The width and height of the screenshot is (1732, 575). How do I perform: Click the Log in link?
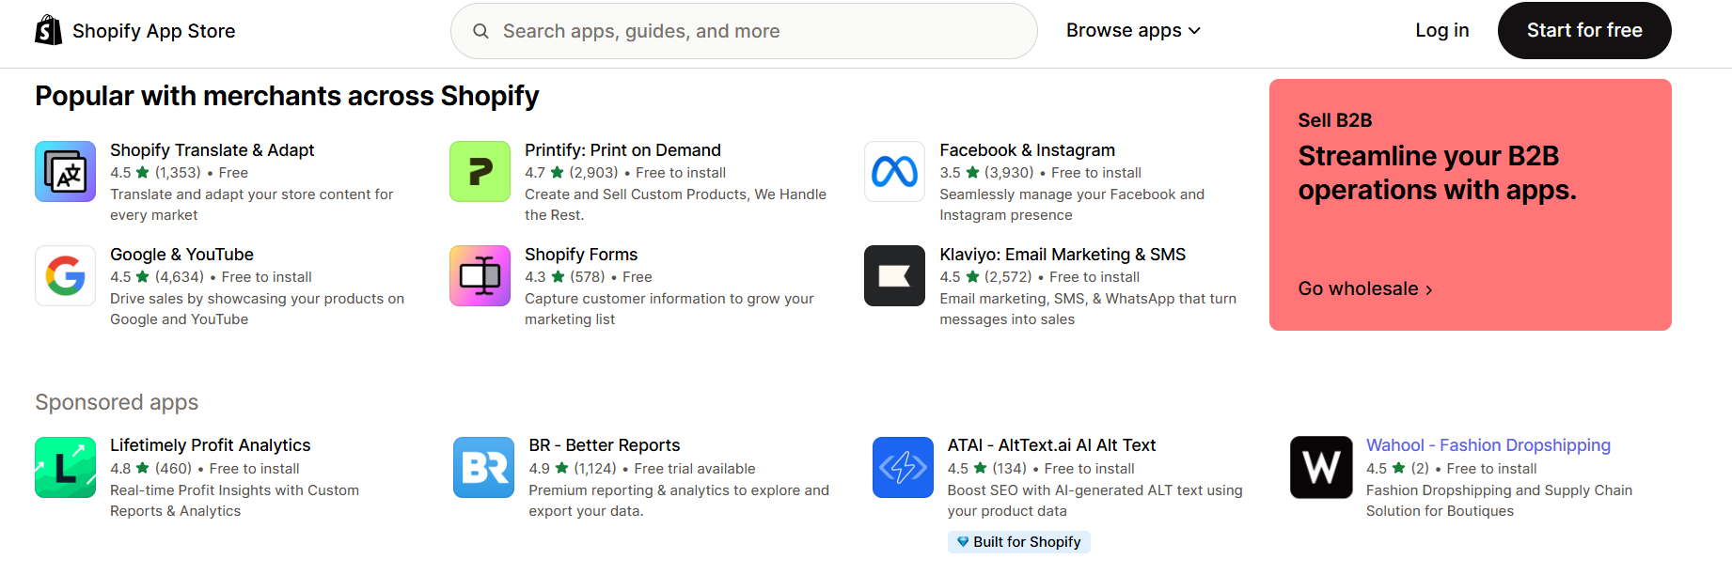(x=1441, y=30)
